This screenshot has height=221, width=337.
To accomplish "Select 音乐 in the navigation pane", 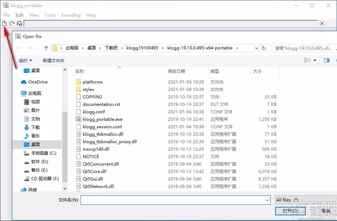I will point(32,136).
